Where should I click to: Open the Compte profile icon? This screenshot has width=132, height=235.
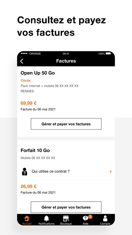pos(105,218)
